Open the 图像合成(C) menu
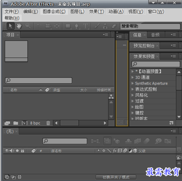This screenshot has width=182, height=181. [x=54, y=11]
